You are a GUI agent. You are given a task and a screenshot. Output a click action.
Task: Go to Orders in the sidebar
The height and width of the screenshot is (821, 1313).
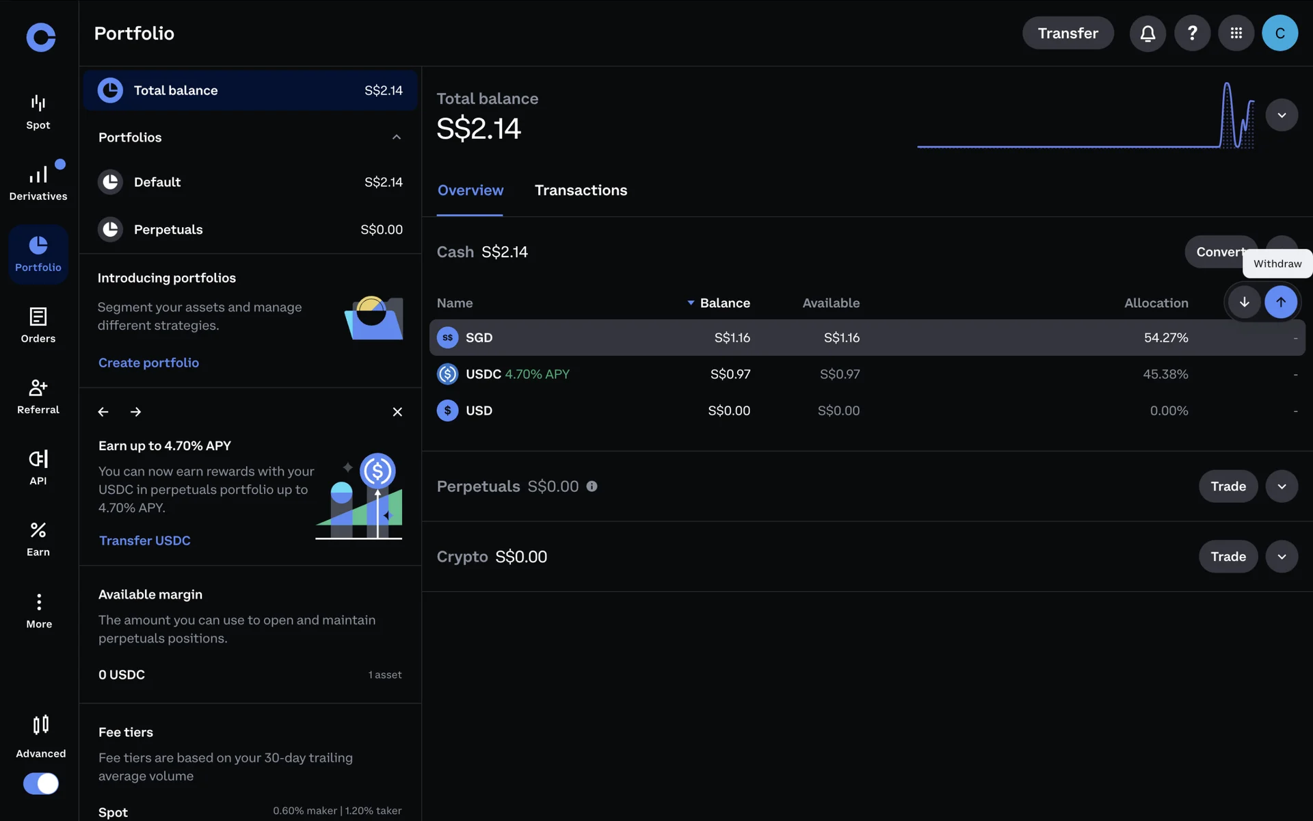(38, 324)
